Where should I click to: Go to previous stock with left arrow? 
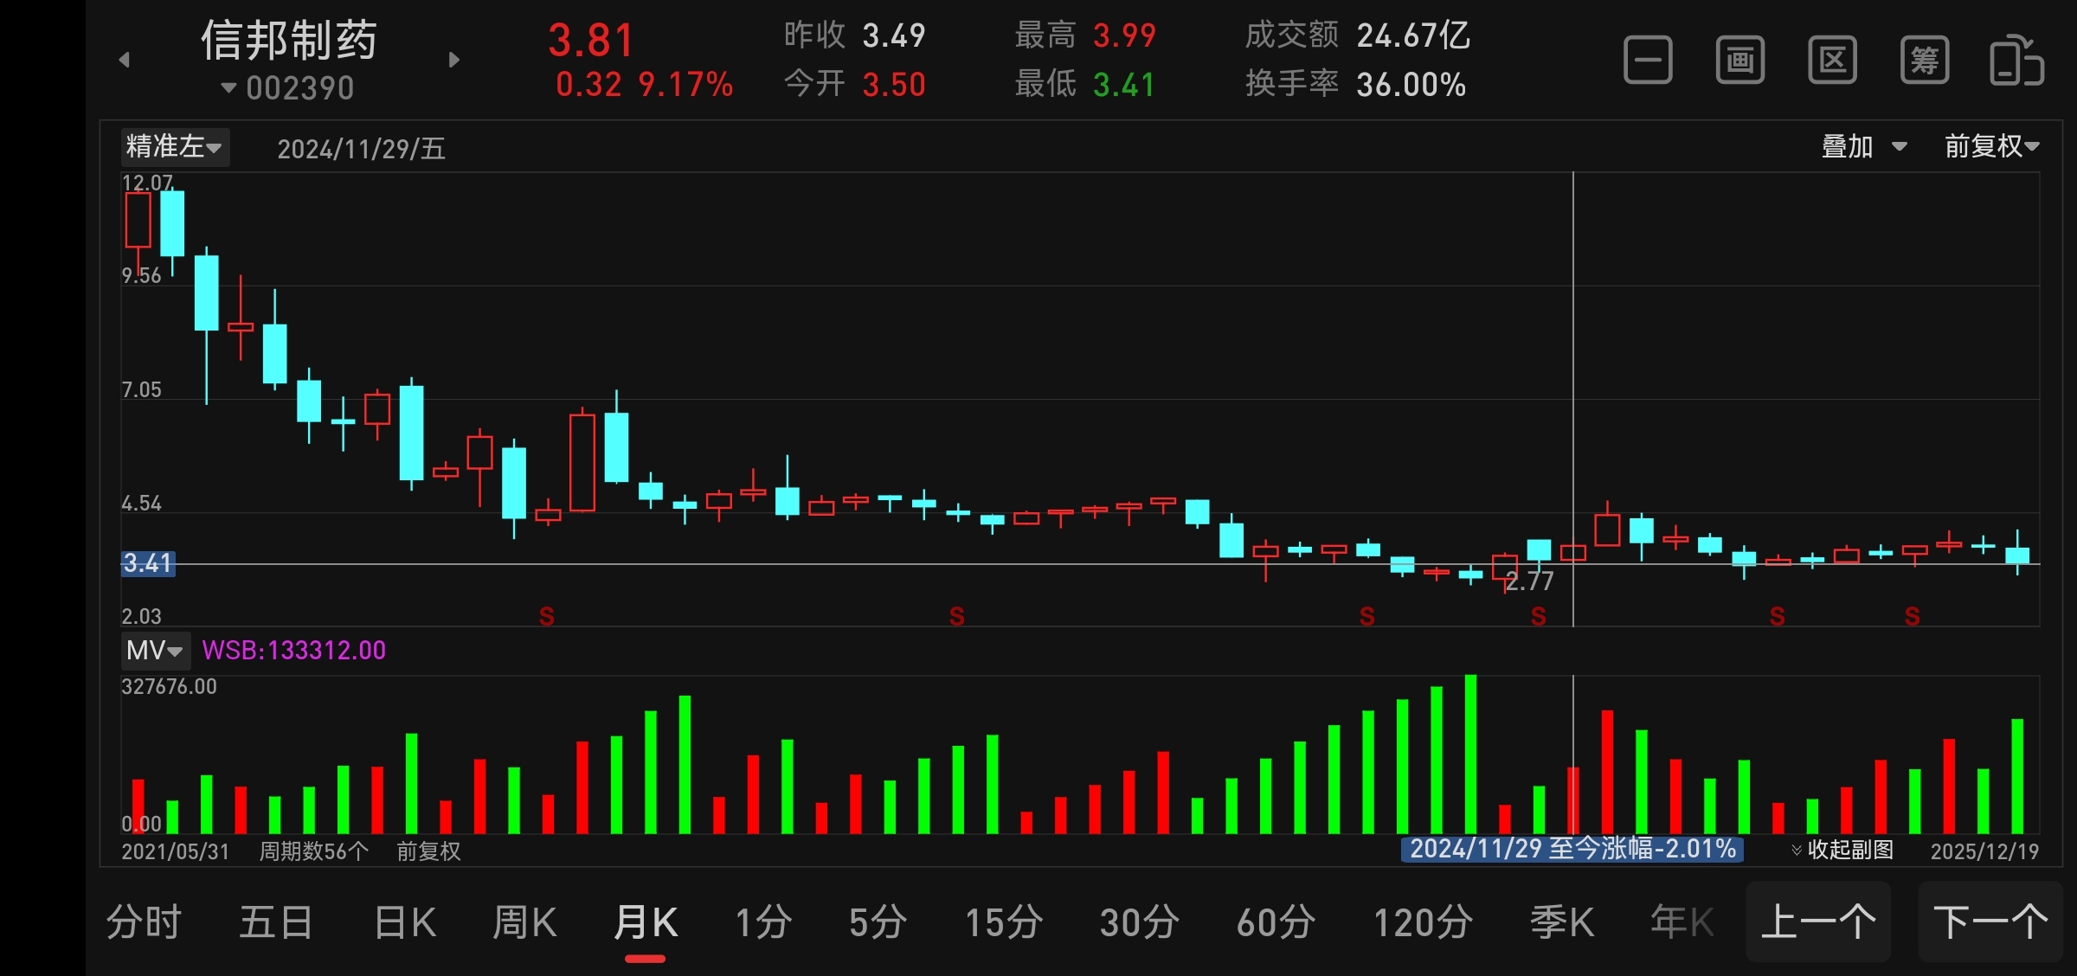pos(125,60)
